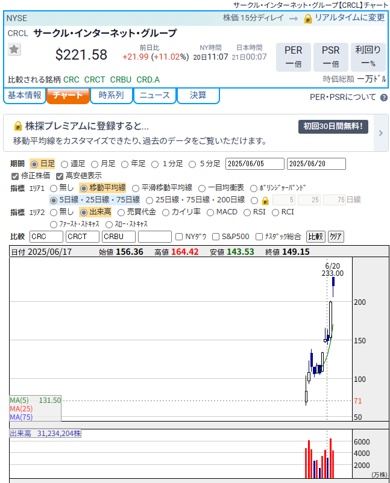The width and height of the screenshot is (390, 483).
Task: Edit start date field 2025/06/05
Action: tap(254, 164)
